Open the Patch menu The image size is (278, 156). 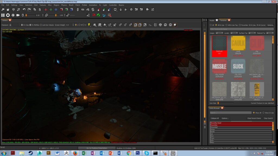pos(78,5)
